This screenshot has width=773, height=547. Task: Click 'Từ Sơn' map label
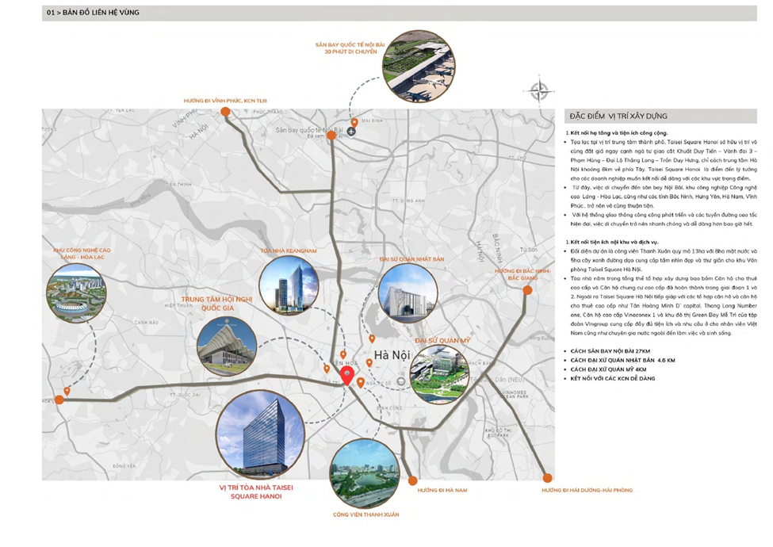[529, 250]
